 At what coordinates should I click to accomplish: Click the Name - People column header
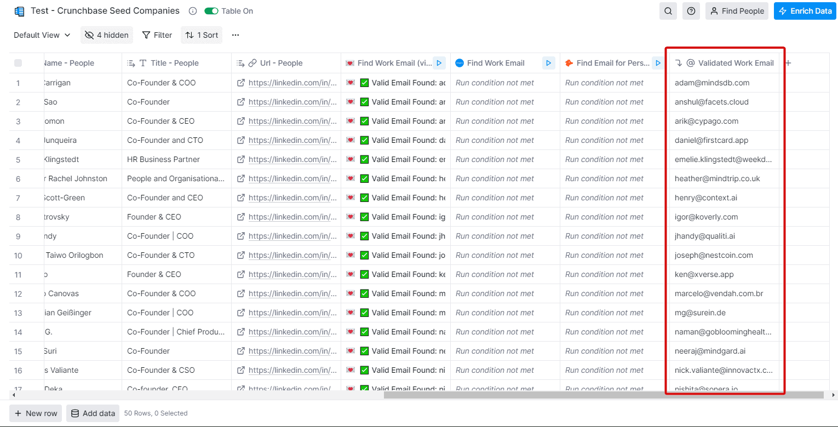(x=82, y=63)
